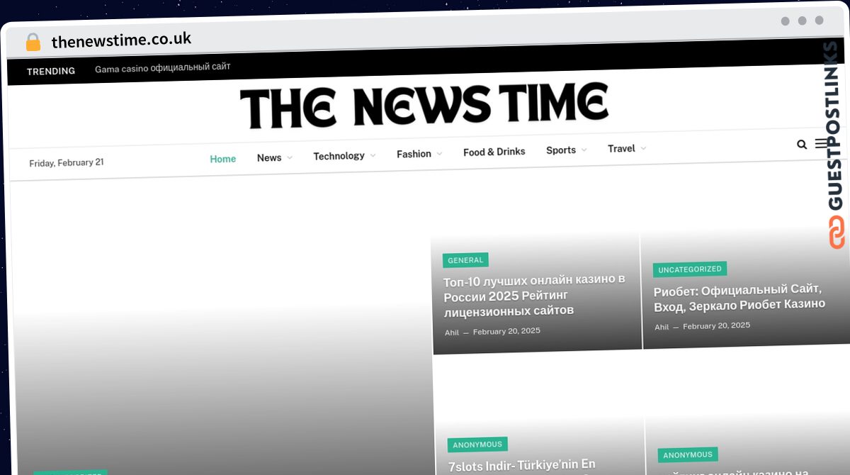Open article Риобет: Официальный Сайт
Screen dimensions: 850x475
coord(739,297)
